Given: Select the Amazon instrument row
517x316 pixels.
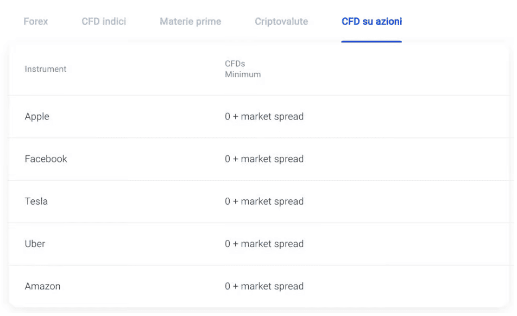Looking at the screenshot, I should [259, 286].
